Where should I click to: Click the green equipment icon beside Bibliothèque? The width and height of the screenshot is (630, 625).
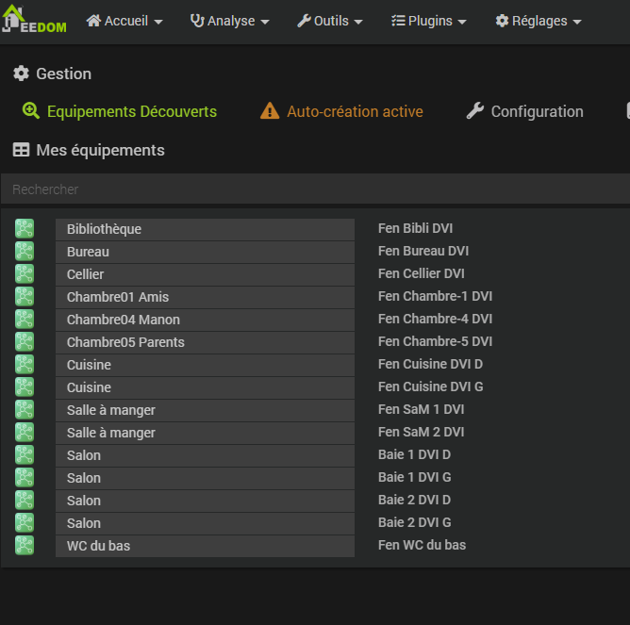(x=25, y=229)
